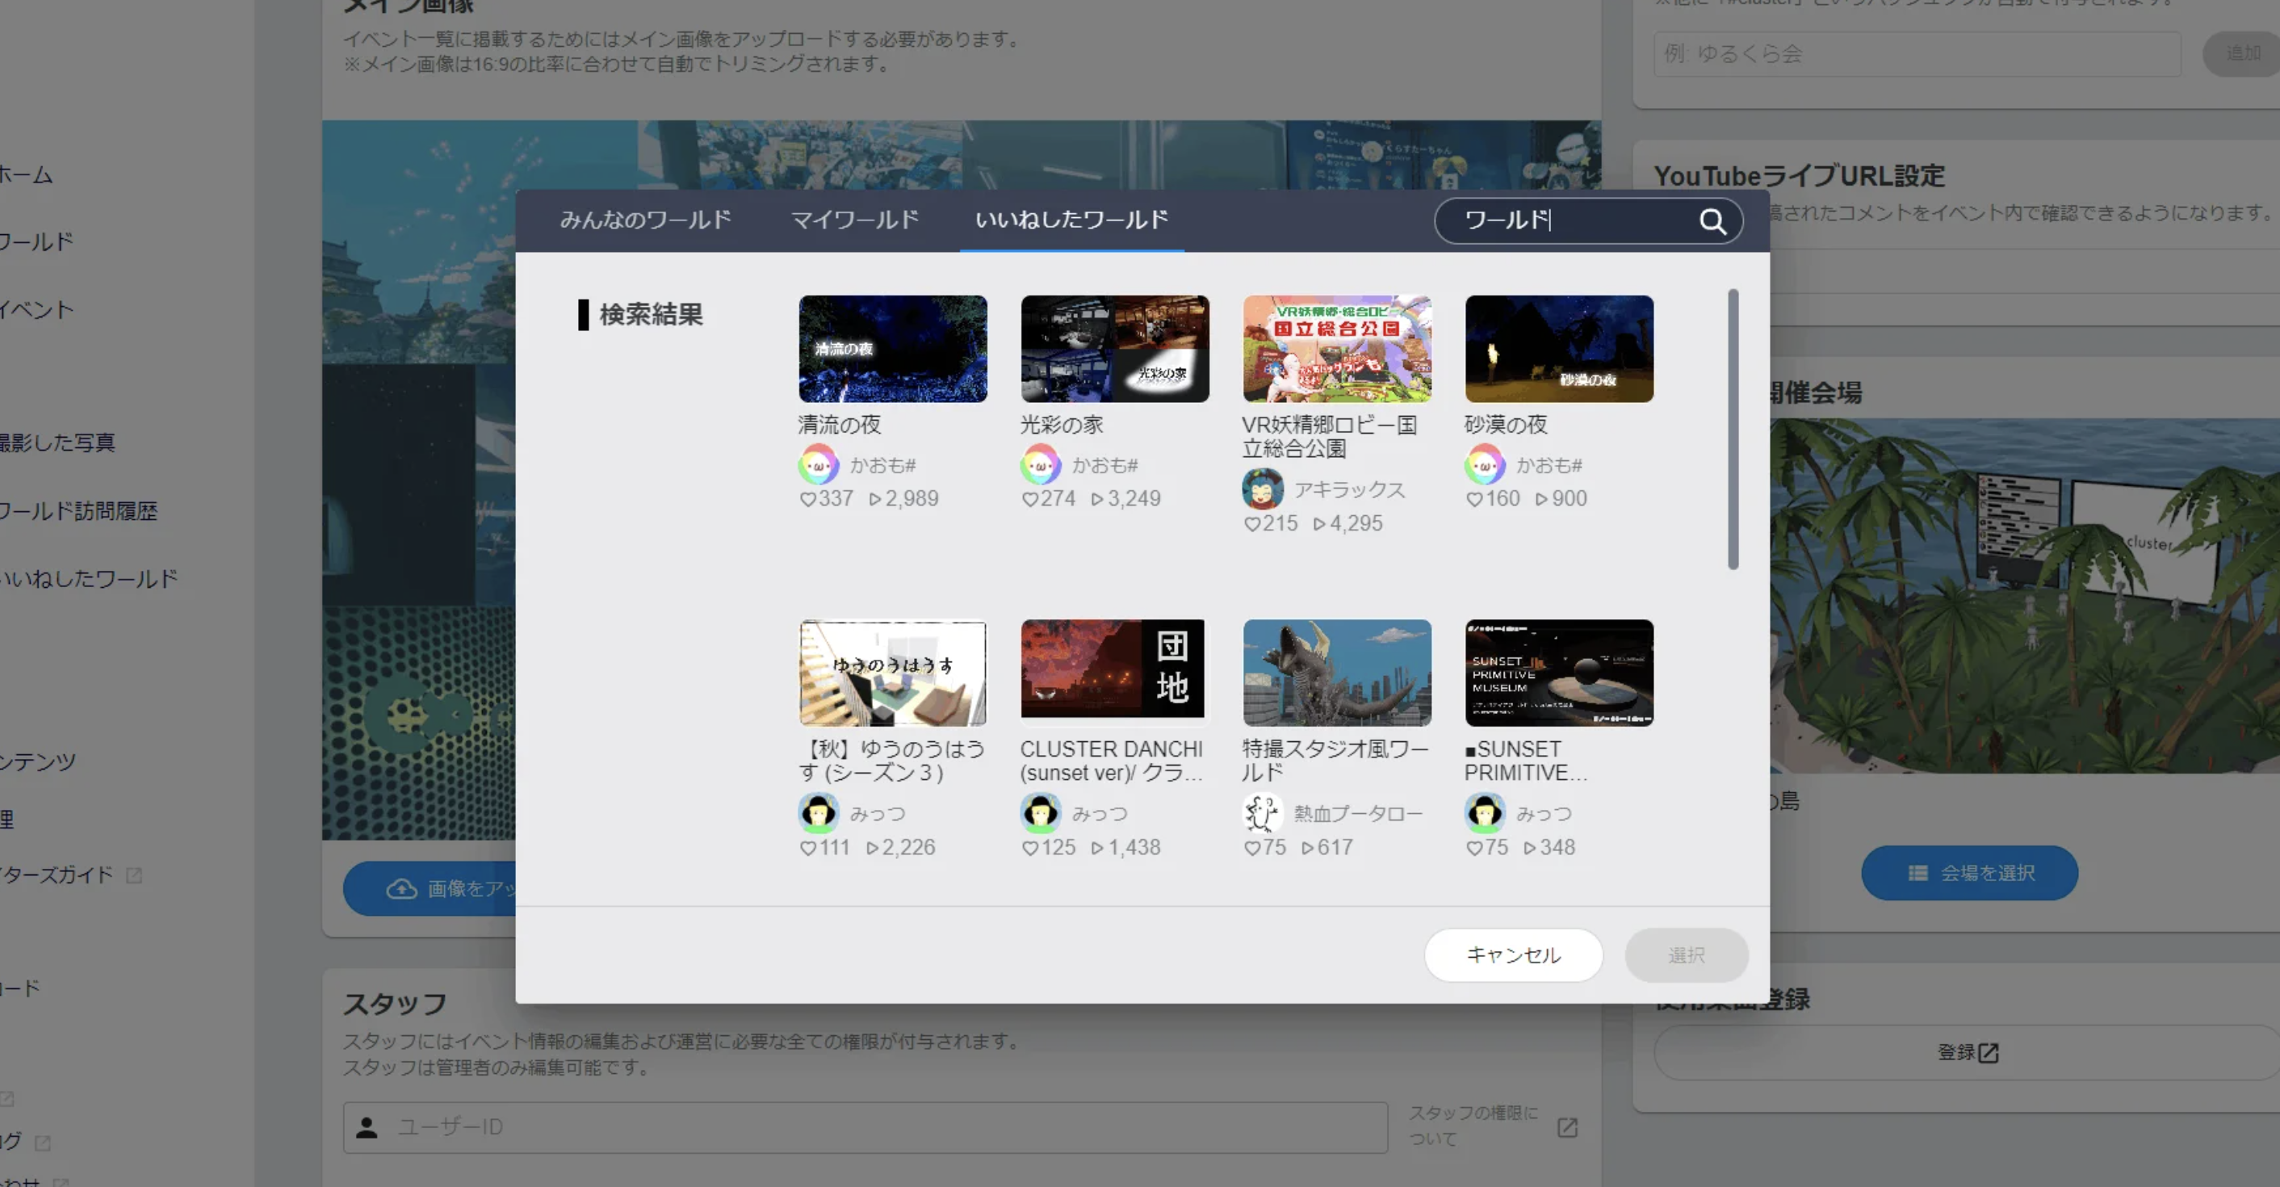This screenshot has height=1187, width=2280.
Task: Select SUNSET PRIMITIVE MUSEUM thumbnail
Action: click(x=1559, y=673)
